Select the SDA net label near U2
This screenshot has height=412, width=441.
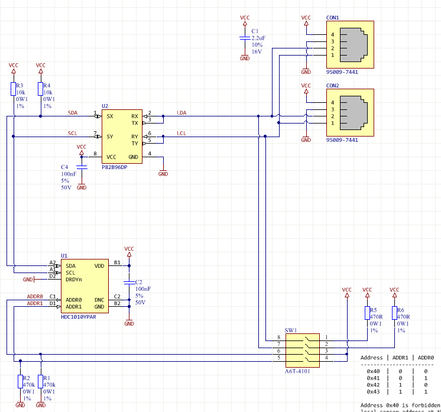pyautogui.click(x=73, y=113)
